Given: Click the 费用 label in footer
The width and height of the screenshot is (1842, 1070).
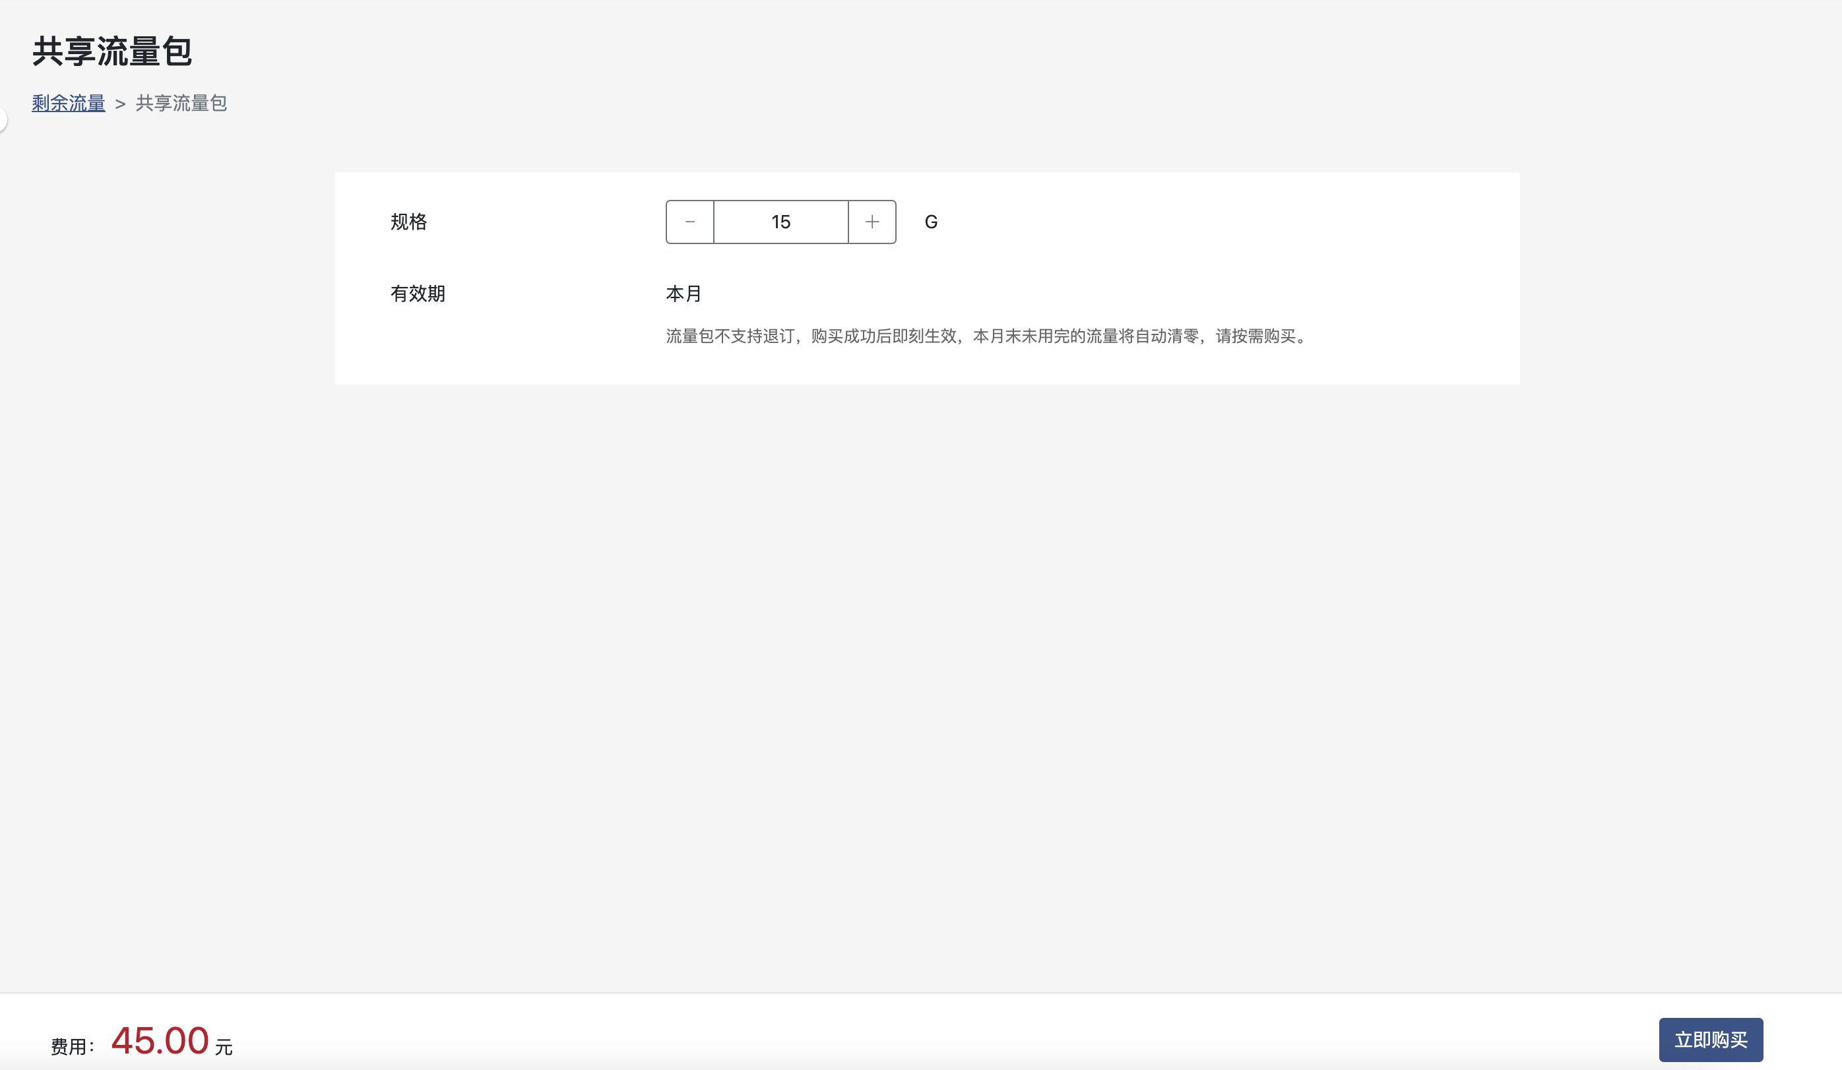Looking at the screenshot, I should [70, 1047].
